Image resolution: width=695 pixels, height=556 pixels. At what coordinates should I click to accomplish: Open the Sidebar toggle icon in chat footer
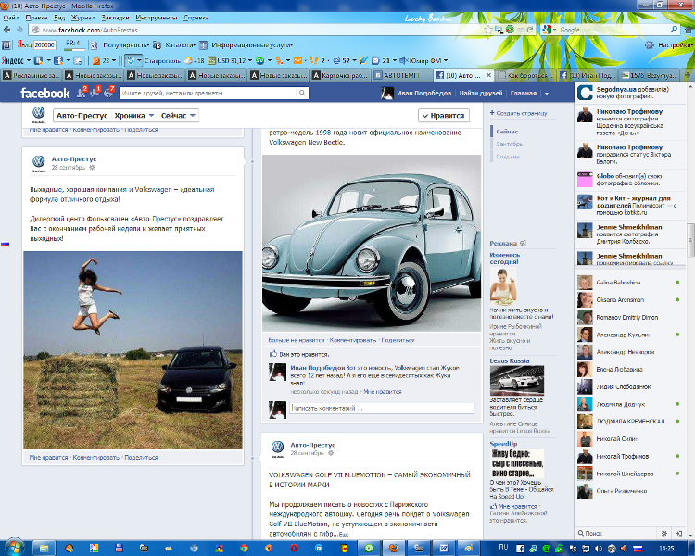(678, 533)
